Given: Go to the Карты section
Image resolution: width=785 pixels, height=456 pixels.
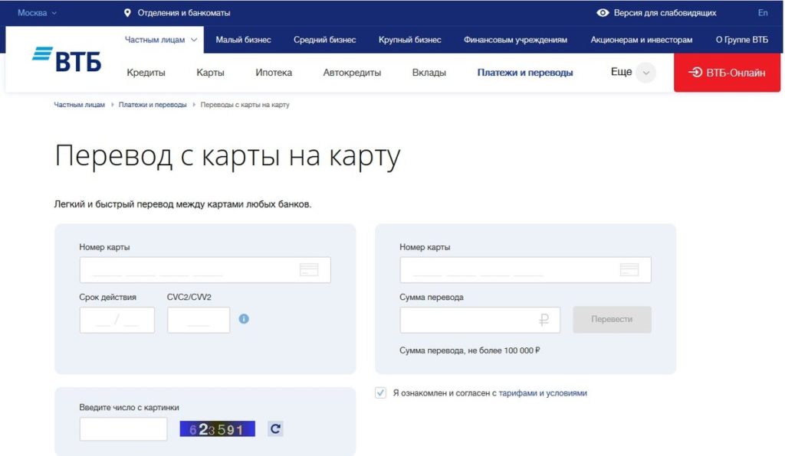Looking at the screenshot, I should (210, 73).
